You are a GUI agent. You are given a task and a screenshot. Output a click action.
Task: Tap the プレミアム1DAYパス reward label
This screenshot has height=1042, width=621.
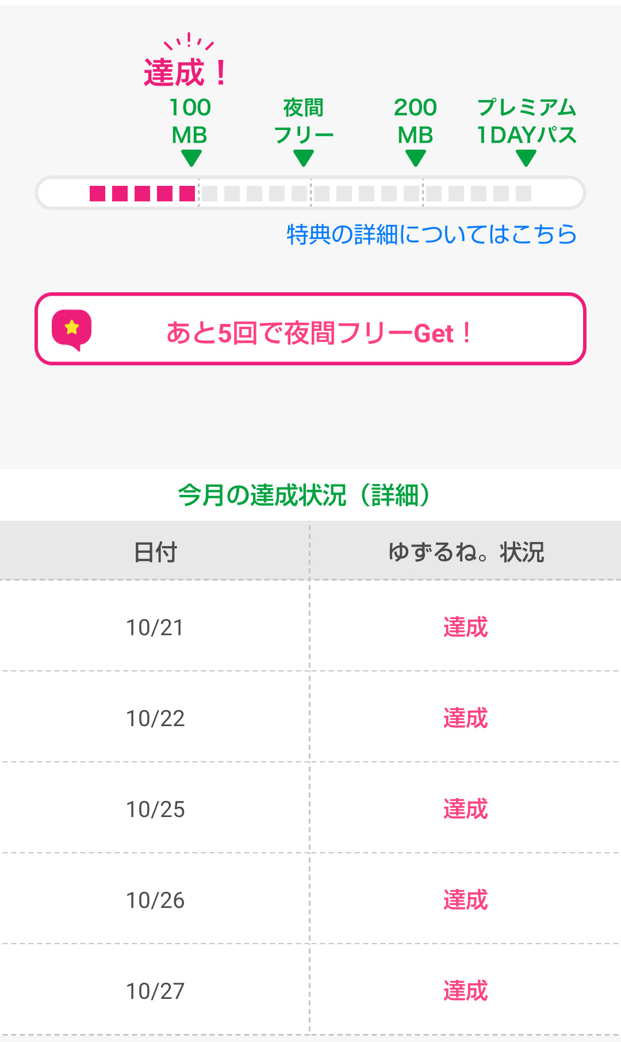527,121
